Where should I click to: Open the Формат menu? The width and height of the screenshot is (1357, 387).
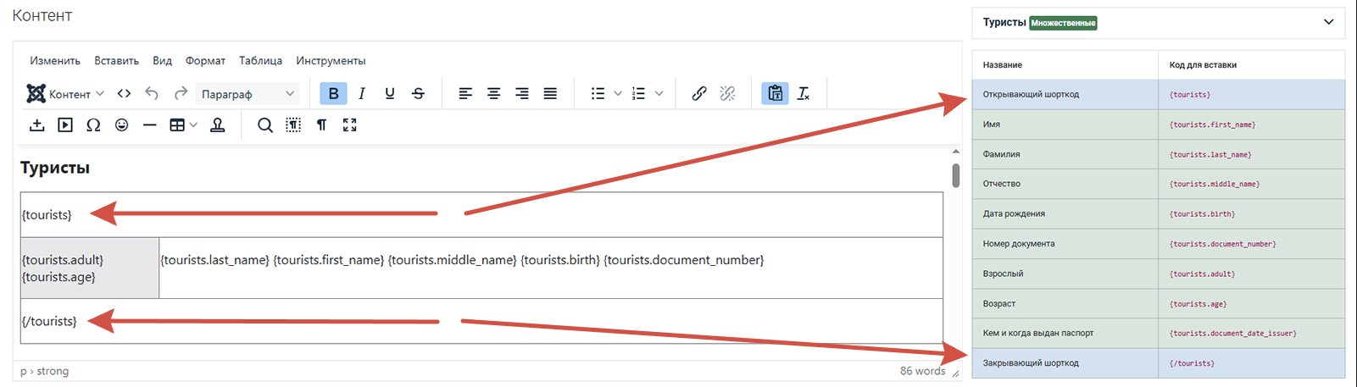206,61
